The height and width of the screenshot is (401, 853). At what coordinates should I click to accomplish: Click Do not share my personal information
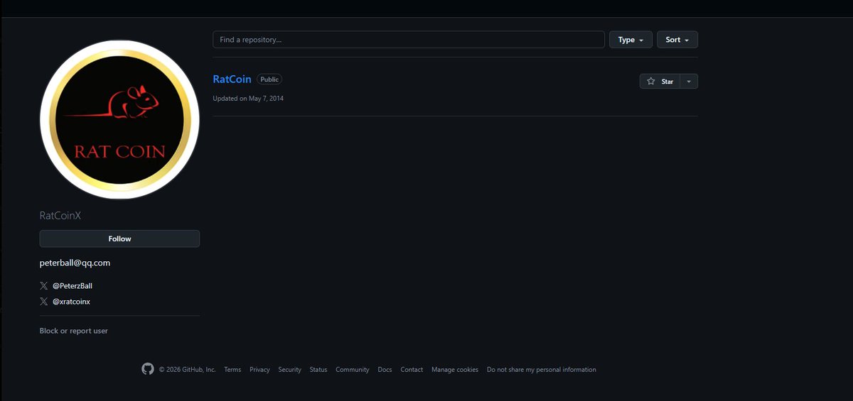click(542, 370)
